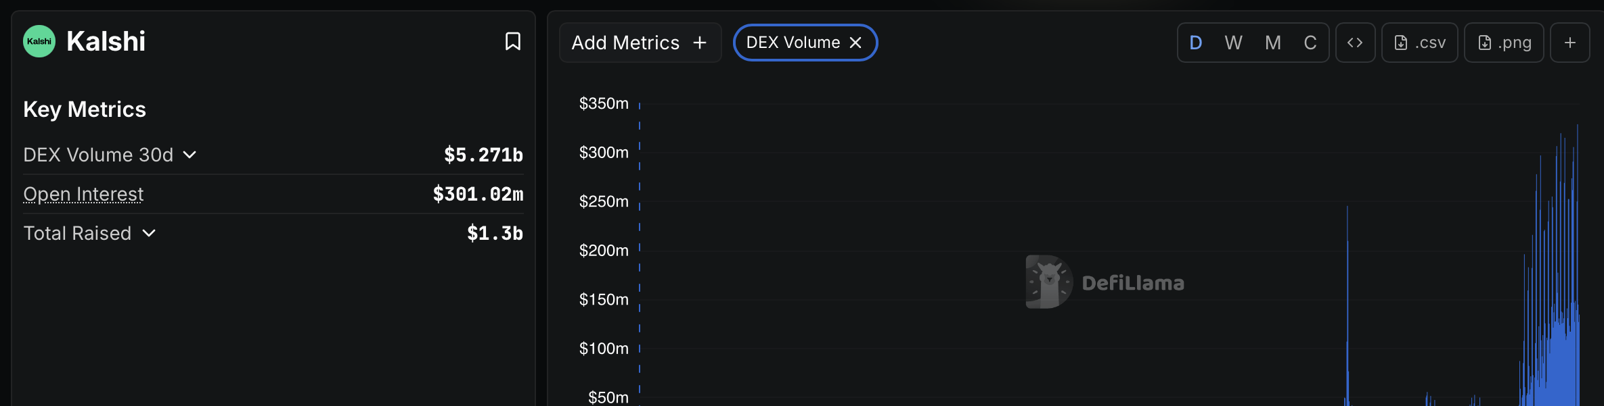Enable Monthly chart aggregation
The height and width of the screenshot is (406, 1604).
click(1272, 42)
